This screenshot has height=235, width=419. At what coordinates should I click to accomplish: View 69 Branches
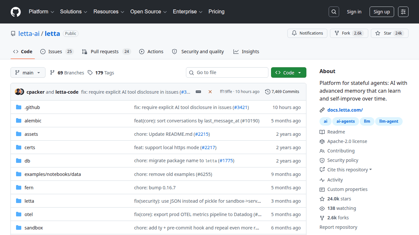[x=67, y=73]
